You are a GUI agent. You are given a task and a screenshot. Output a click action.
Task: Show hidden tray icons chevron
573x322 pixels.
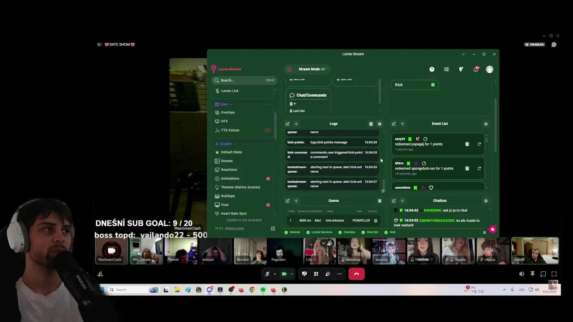coord(505,290)
